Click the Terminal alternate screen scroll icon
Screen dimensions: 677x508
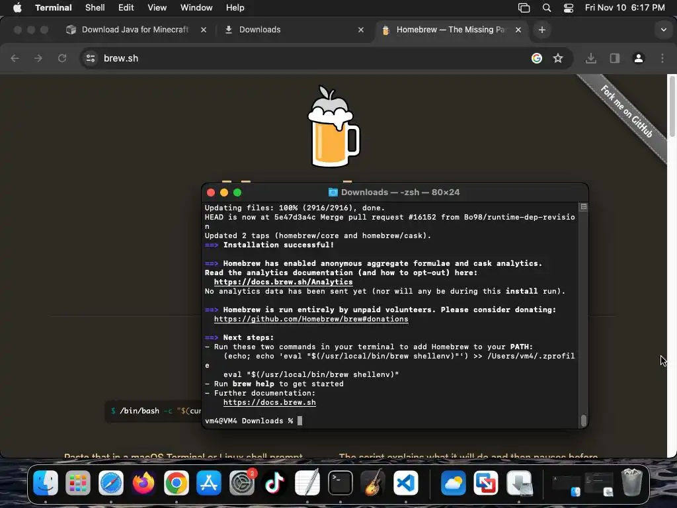(584, 207)
